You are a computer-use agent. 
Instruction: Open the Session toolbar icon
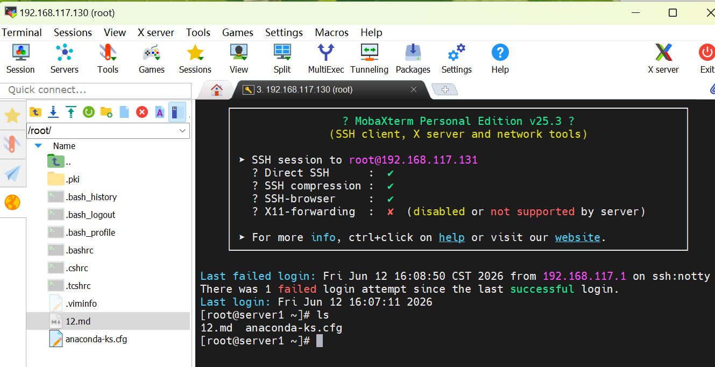point(20,59)
